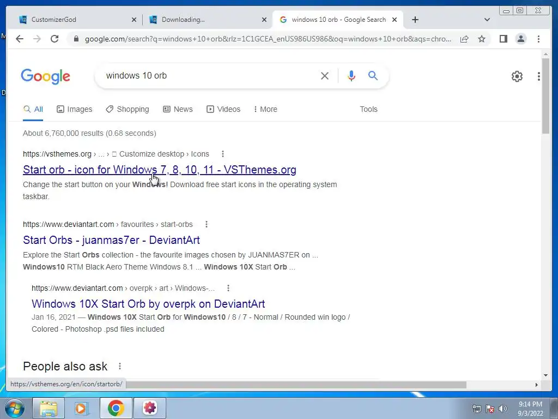The width and height of the screenshot is (558, 419).
Task: Click the horizontal scroll right arrow
Action: coord(537,385)
